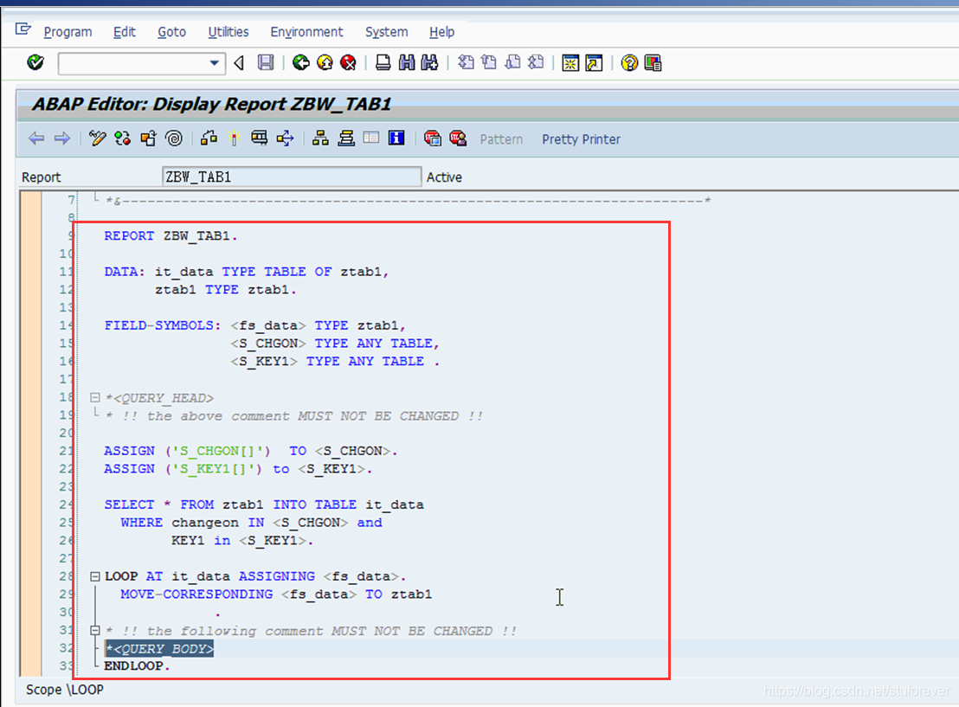Toggle Display/Change mode with the pencil icon
This screenshot has height=707, width=959.
97,138
